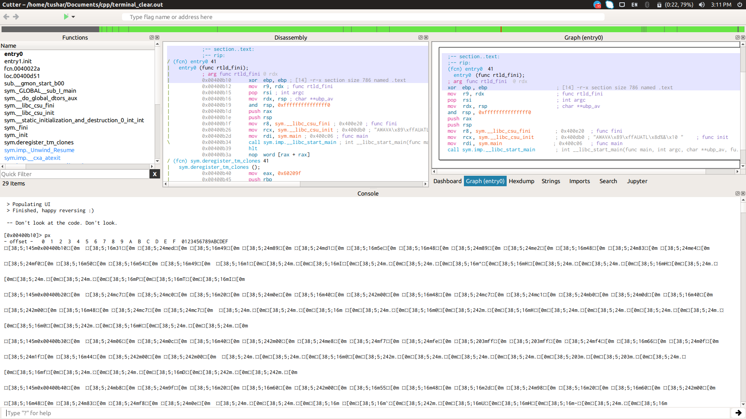Click the Functions list scroll-down arrow
The image size is (746, 419).
click(157, 161)
